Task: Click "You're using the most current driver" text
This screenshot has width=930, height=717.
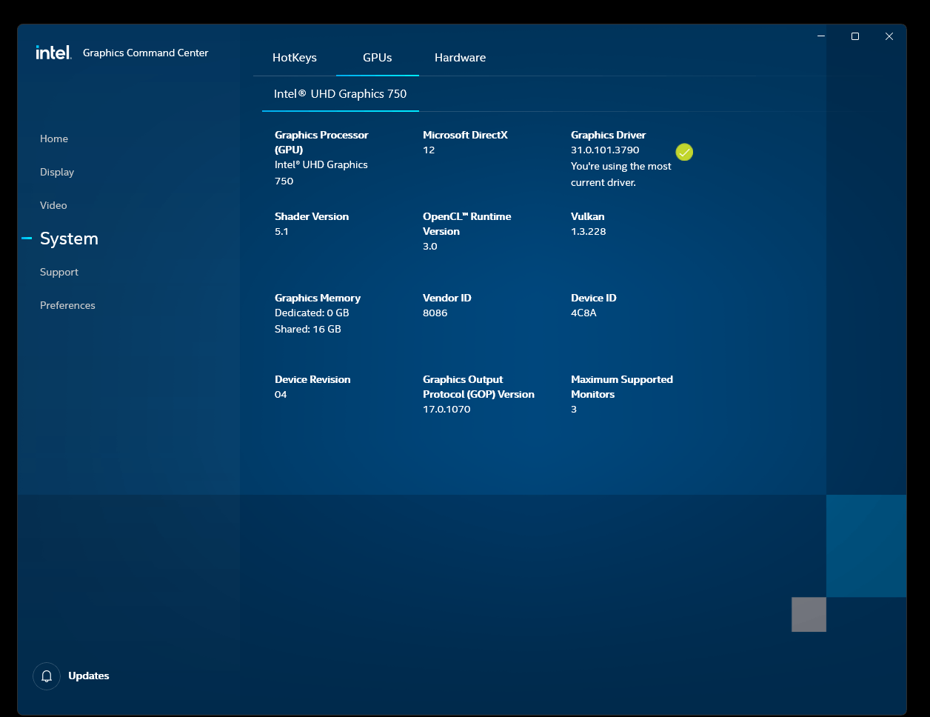Action: [x=621, y=174]
